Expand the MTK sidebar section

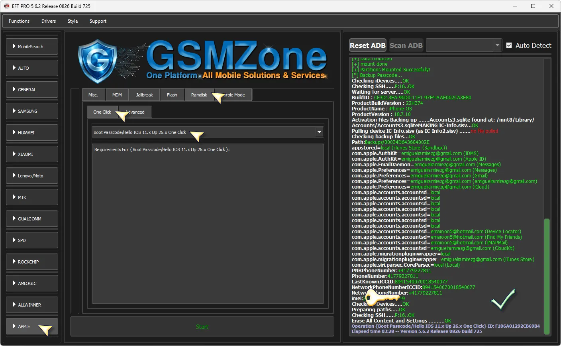pos(32,197)
